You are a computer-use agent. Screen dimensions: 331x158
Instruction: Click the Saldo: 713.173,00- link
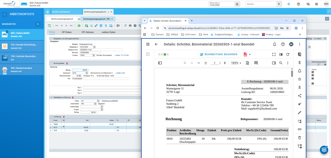coord(122,55)
